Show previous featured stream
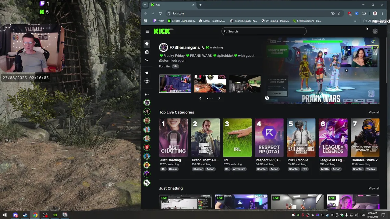The image size is (390, 219). click(x=200, y=98)
